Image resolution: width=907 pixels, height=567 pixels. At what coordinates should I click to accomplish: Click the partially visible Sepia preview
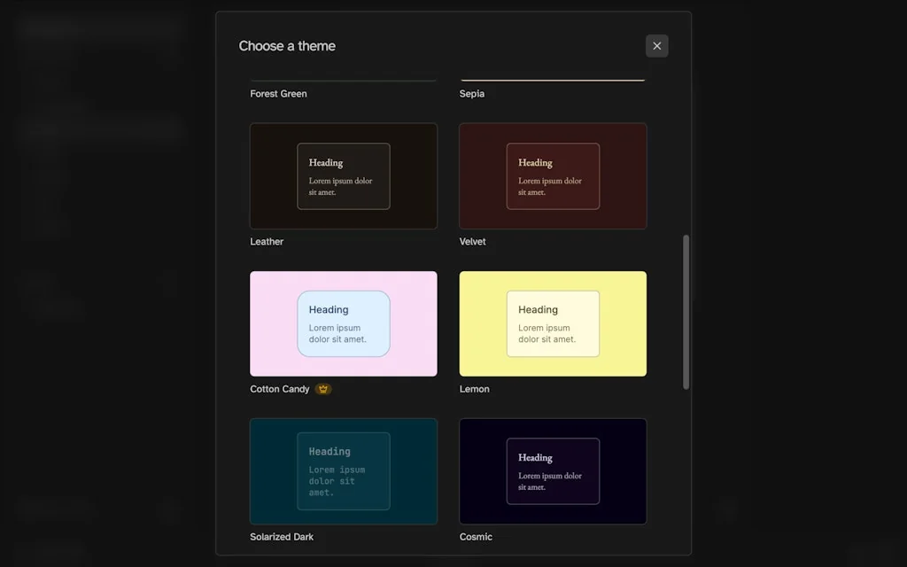click(x=553, y=76)
